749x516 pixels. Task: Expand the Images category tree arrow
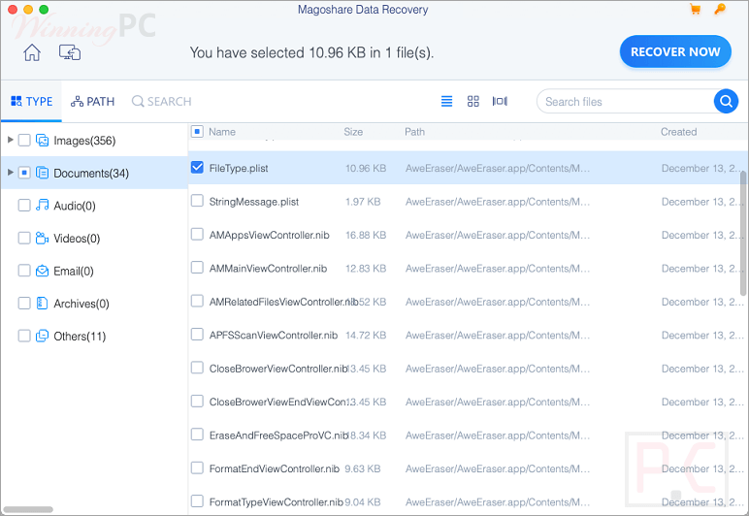click(10, 140)
